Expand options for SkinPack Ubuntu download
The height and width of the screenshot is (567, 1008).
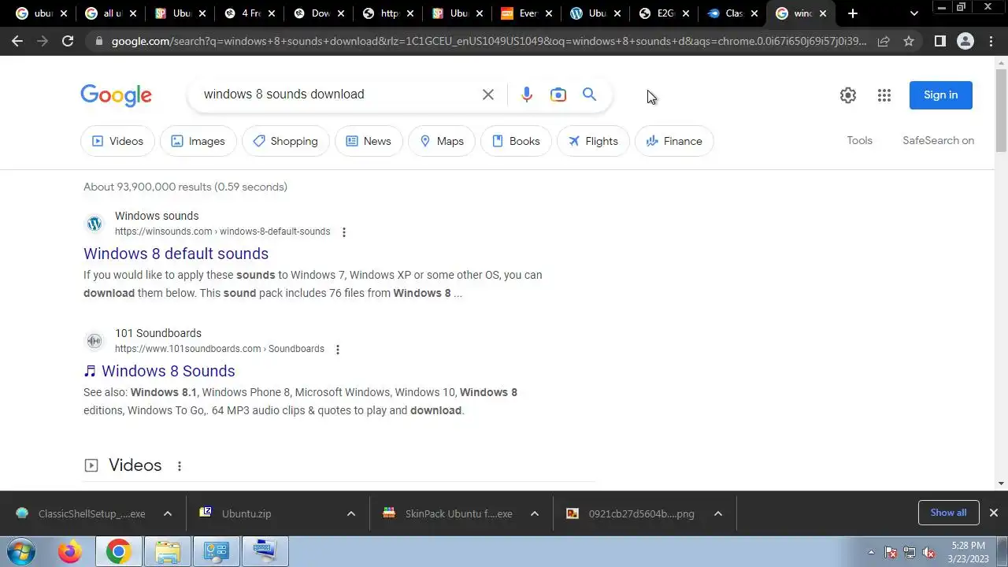pyautogui.click(x=534, y=513)
